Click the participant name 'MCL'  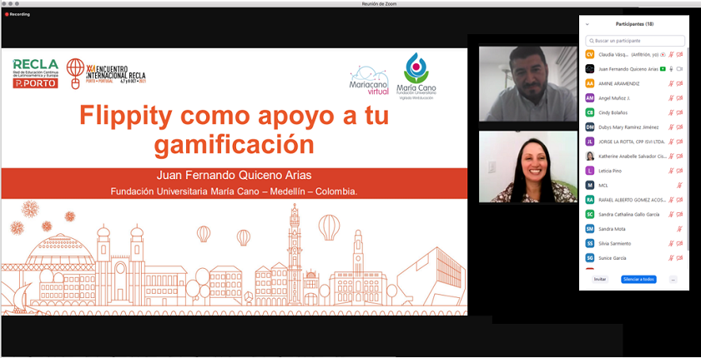(603, 185)
